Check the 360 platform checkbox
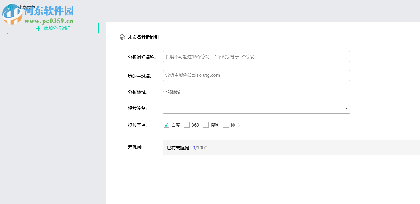 click(x=187, y=125)
